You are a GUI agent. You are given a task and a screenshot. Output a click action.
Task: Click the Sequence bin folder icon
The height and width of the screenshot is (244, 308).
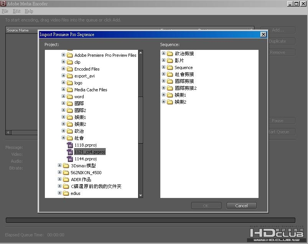point(170,68)
